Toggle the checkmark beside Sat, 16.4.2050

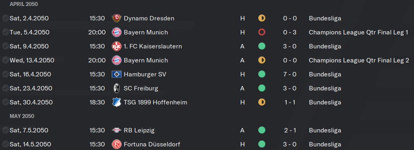[5, 74]
